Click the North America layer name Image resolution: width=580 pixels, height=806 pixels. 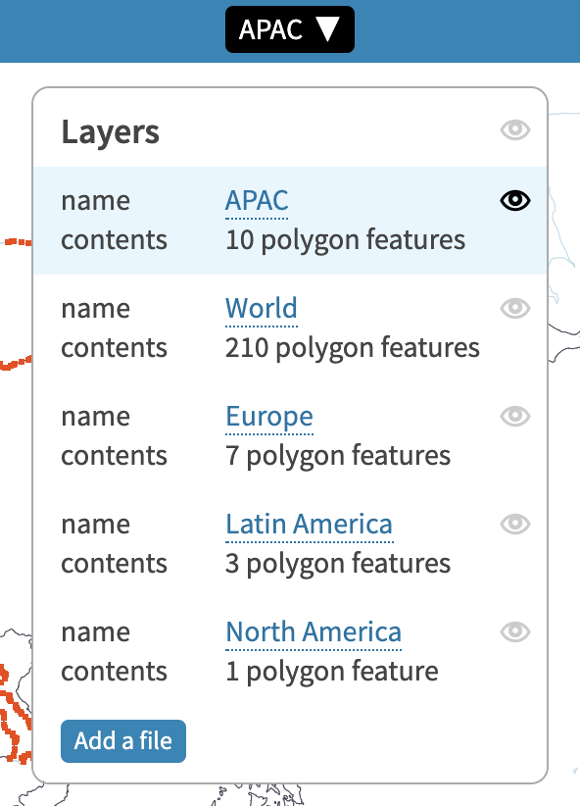314,632
